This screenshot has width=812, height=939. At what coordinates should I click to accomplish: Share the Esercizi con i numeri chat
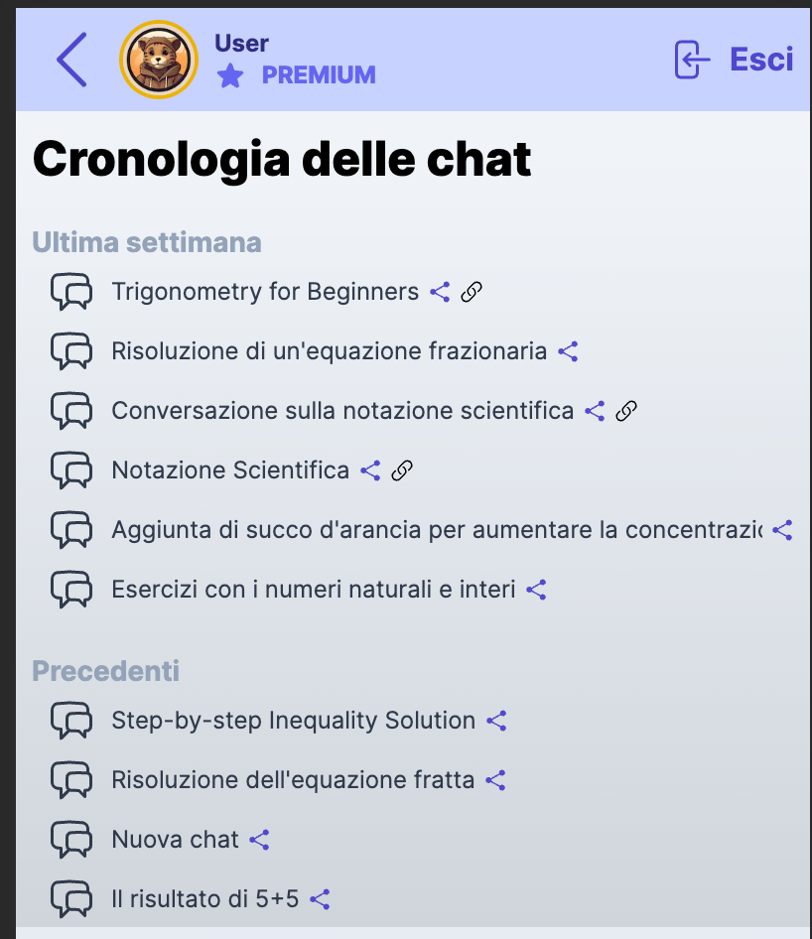(536, 590)
